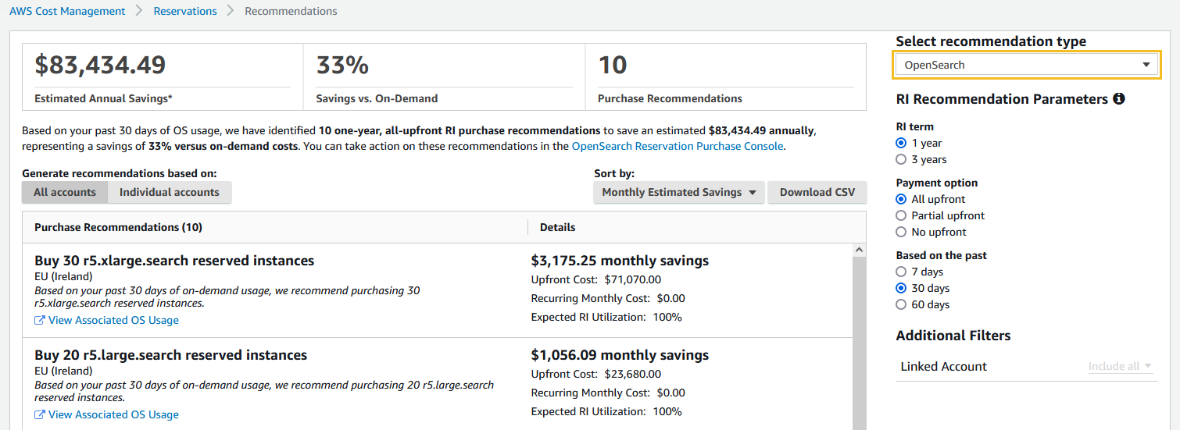Click the scrollbar up arrow in recommendations list
Screen dimensions: 1180x430
[x=860, y=251]
